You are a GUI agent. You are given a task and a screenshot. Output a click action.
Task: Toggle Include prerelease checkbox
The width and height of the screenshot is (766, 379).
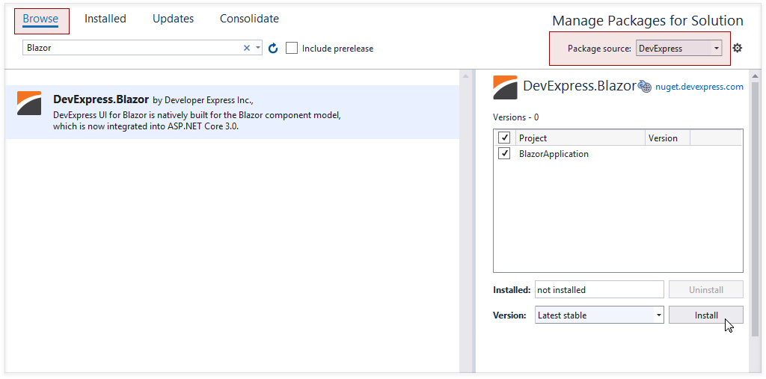pyautogui.click(x=292, y=48)
